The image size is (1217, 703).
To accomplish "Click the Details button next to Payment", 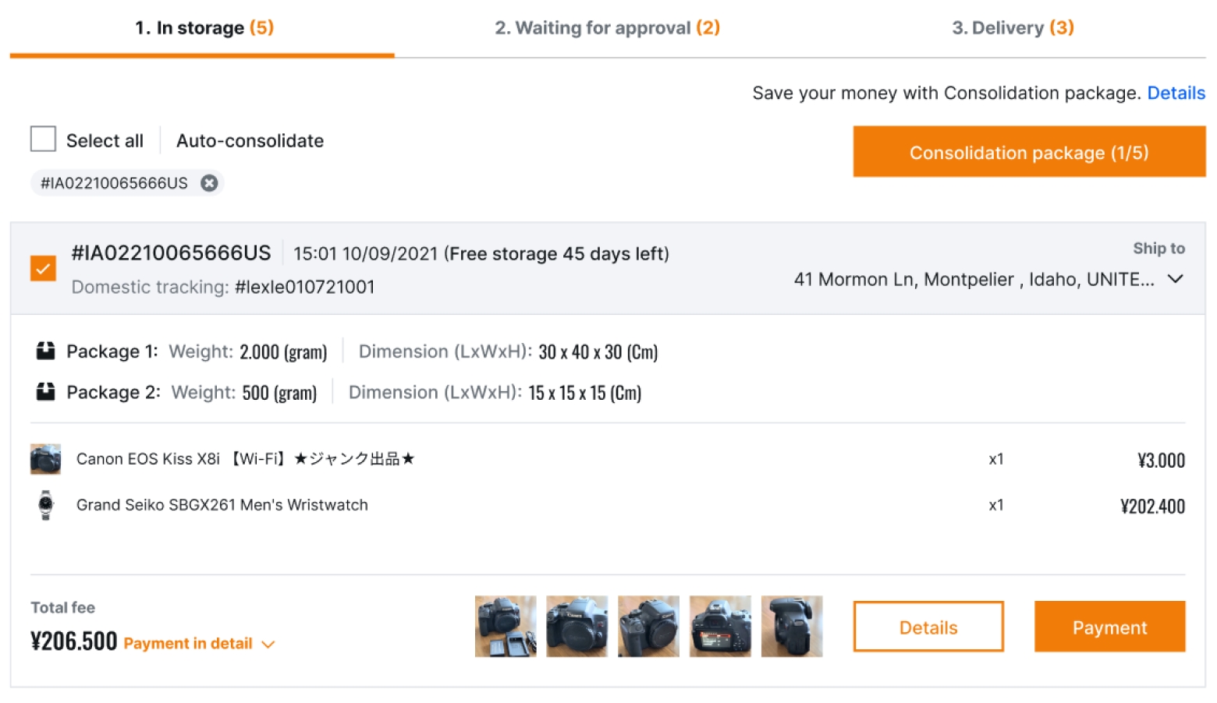I will pos(928,627).
